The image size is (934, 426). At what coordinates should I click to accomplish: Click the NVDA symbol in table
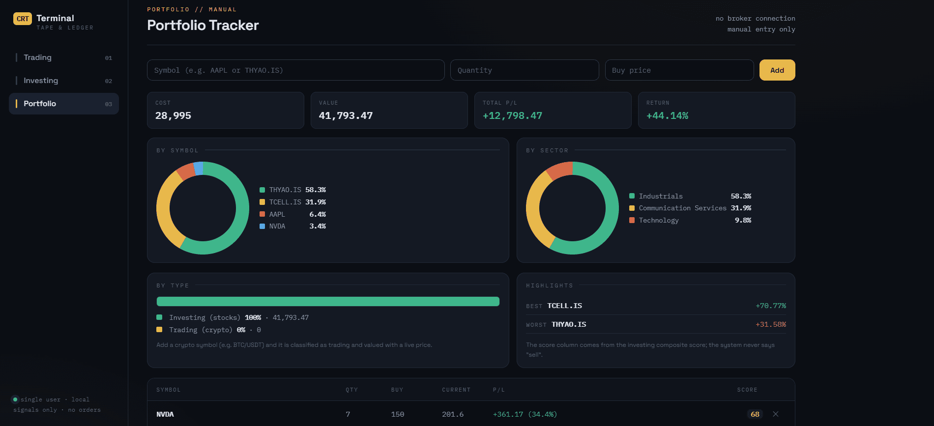pyautogui.click(x=165, y=414)
